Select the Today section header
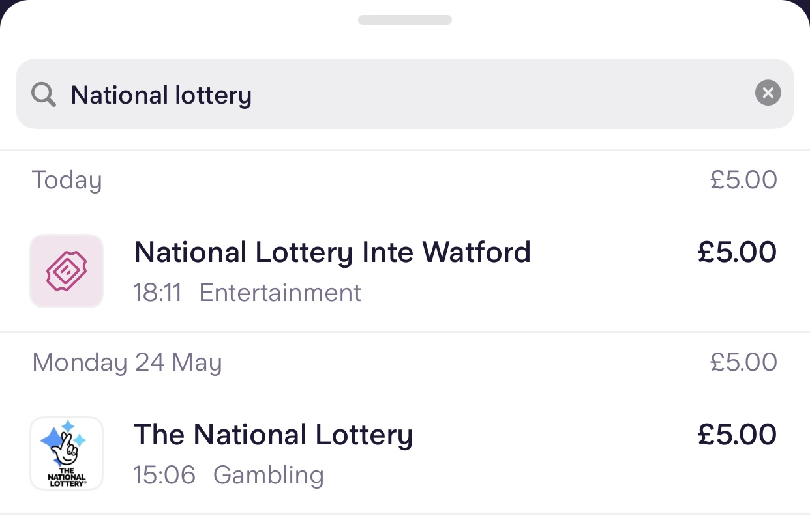The width and height of the screenshot is (810, 518). [67, 180]
